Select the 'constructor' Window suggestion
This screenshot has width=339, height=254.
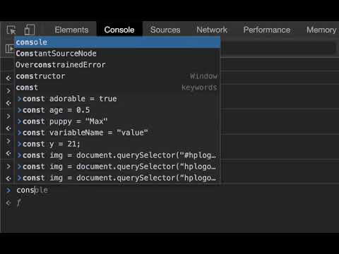coord(117,76)
